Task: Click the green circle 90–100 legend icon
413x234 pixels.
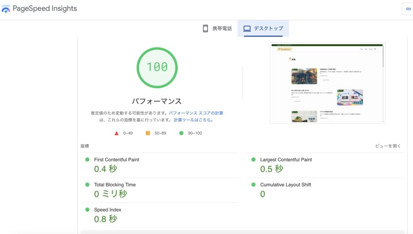Action: (181, 133)
